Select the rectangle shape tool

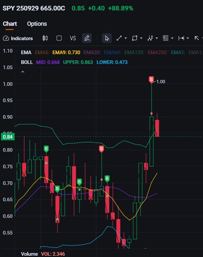pyautogui.click(x=134, y=38)
